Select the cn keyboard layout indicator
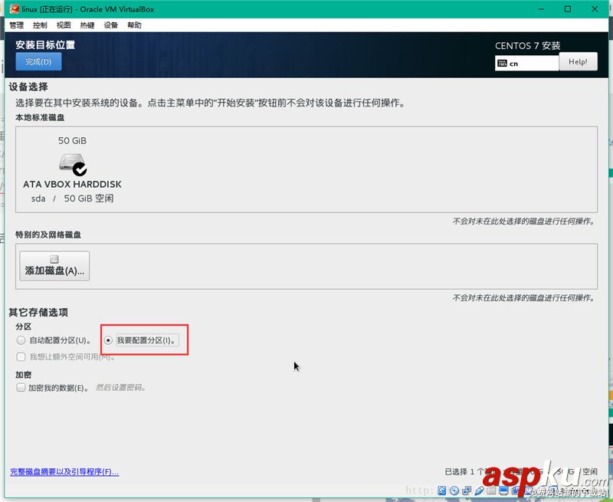 pyautogui.click(x=526, y=64)
